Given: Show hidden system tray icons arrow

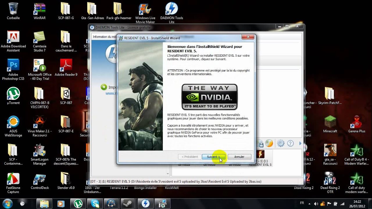Looking at the screenshot, I should [310, 204].
